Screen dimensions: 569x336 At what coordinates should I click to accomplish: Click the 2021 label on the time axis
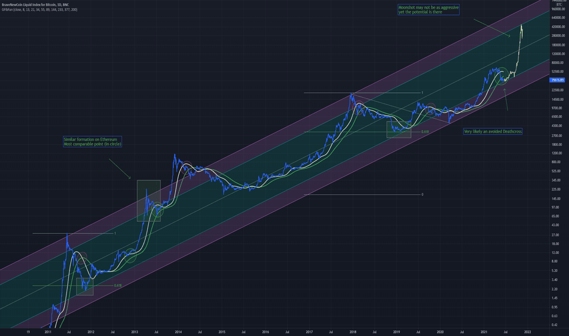[x=484, y=332]
